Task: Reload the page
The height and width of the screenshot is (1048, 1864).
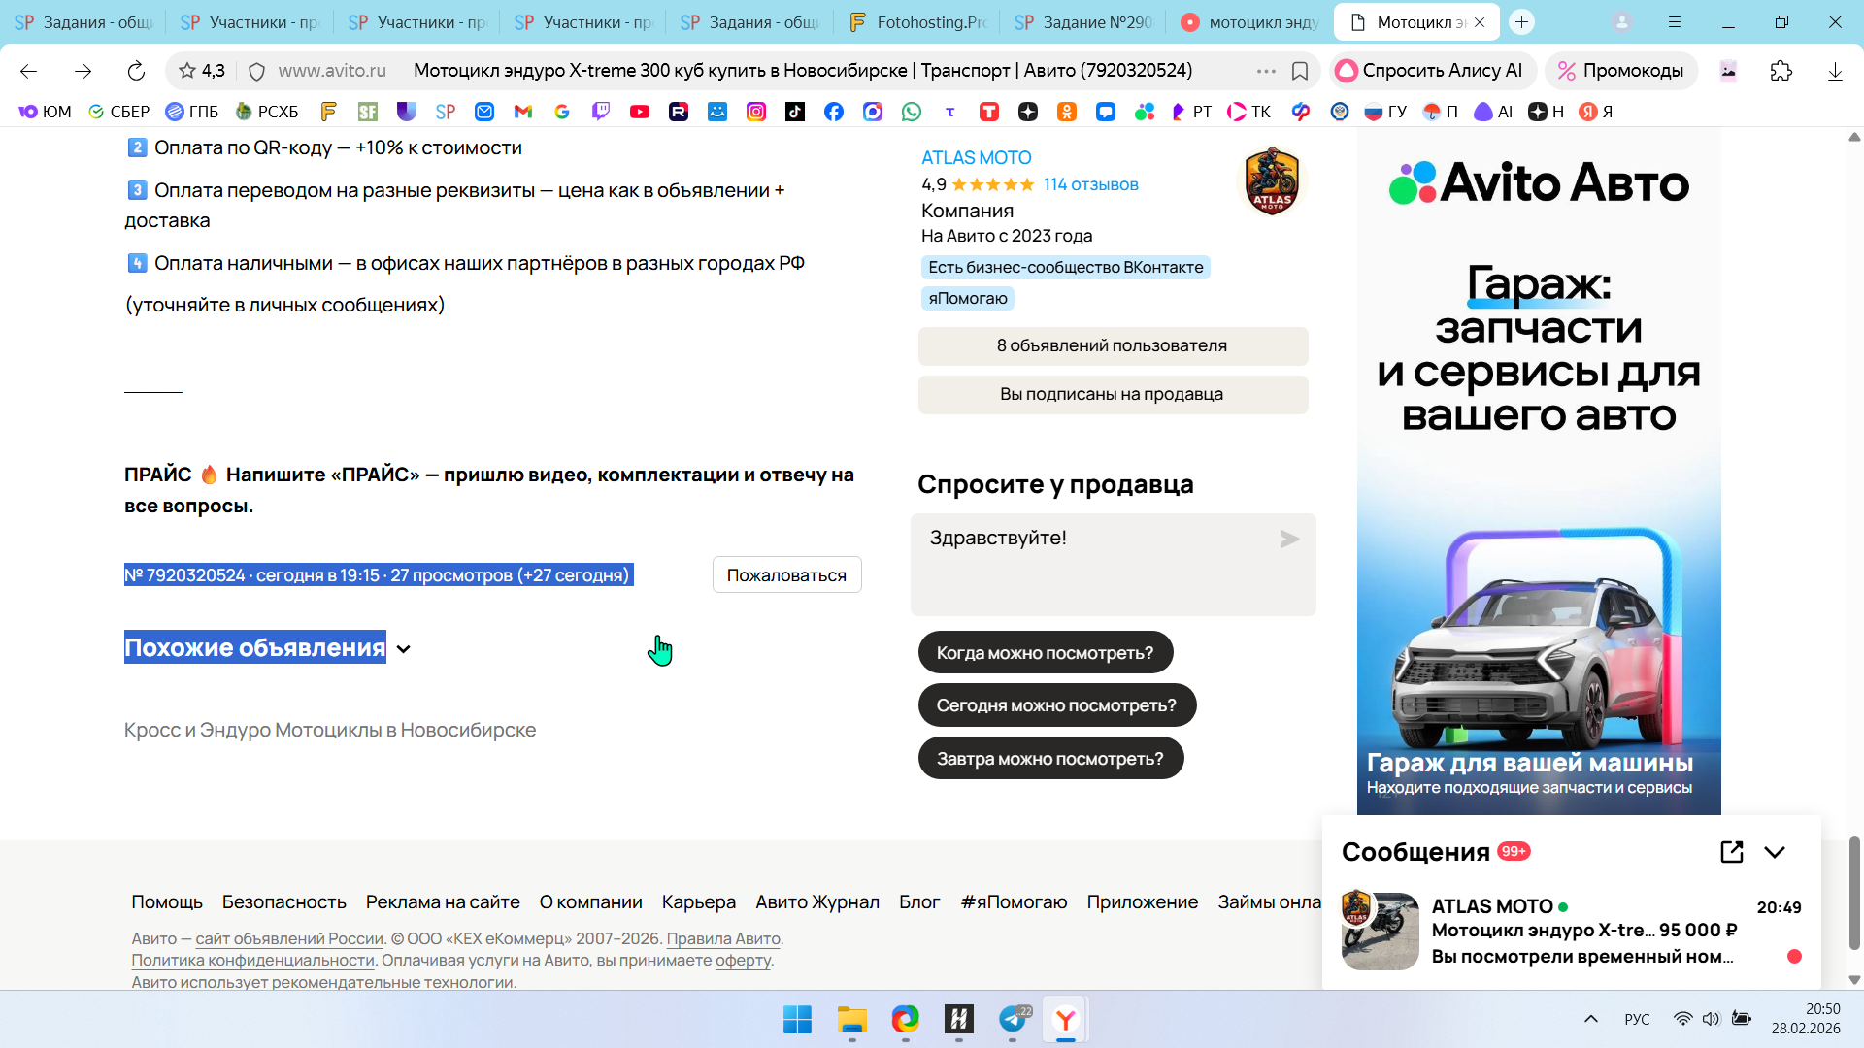Action: (136, 71)
